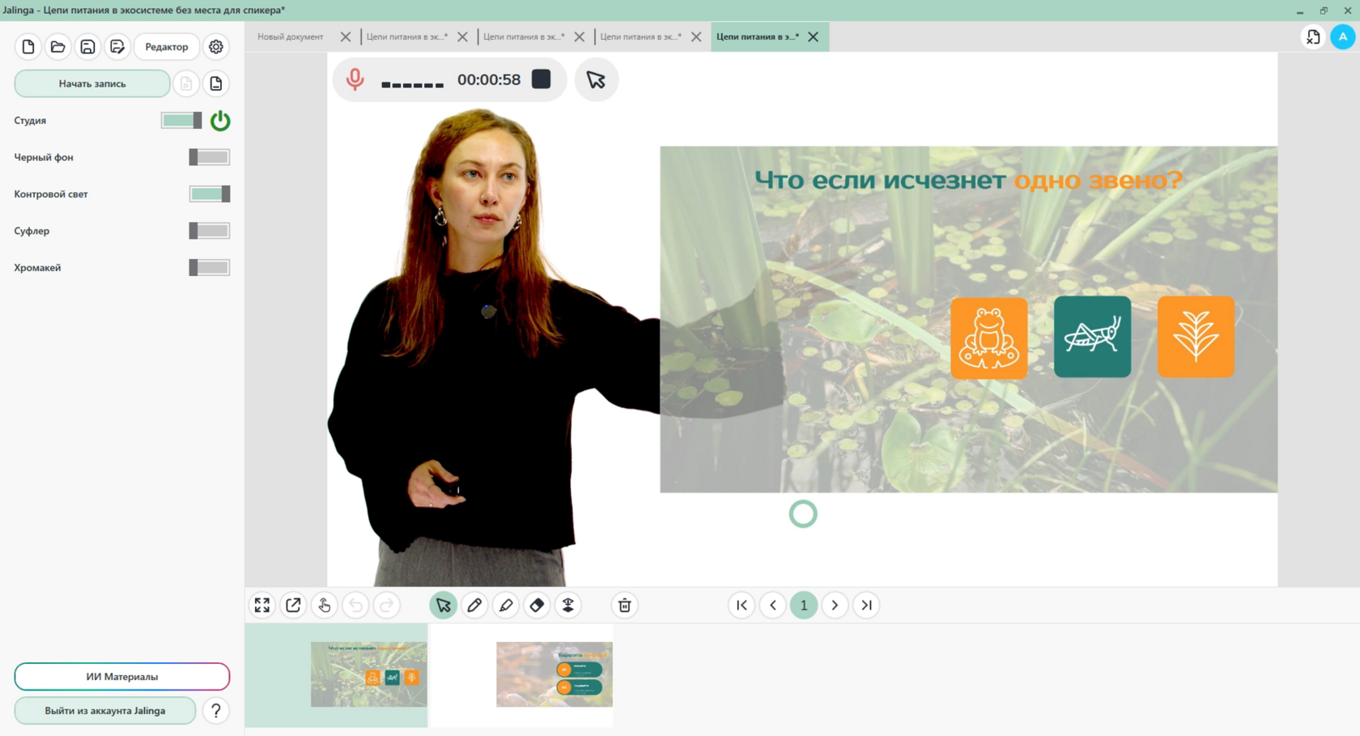Open ИИ Материалы

(x=122, y=677)
